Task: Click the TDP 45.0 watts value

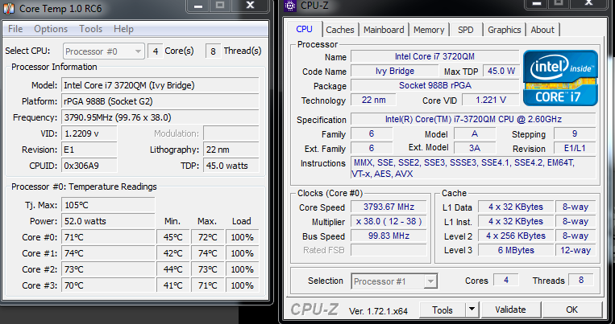Action: coord(231,166)
